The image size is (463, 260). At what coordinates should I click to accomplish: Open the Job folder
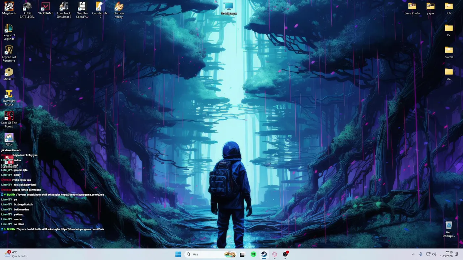point(449,9)
